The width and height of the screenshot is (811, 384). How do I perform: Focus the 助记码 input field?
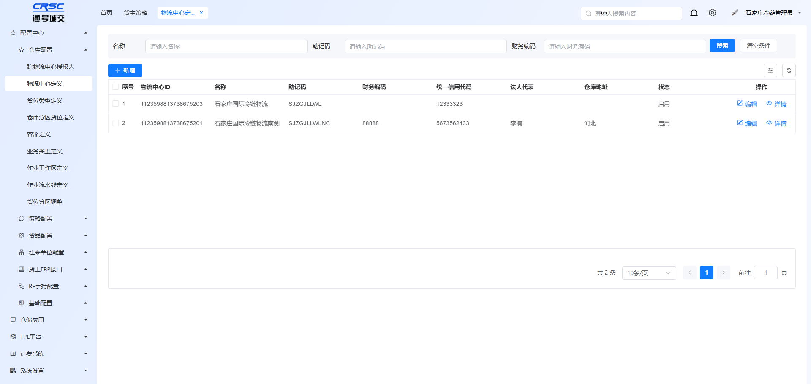click(426, 46)
